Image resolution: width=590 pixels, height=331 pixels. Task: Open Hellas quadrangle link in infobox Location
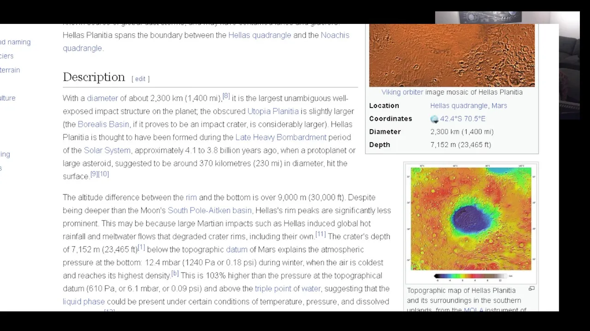(x=459, y=106)
